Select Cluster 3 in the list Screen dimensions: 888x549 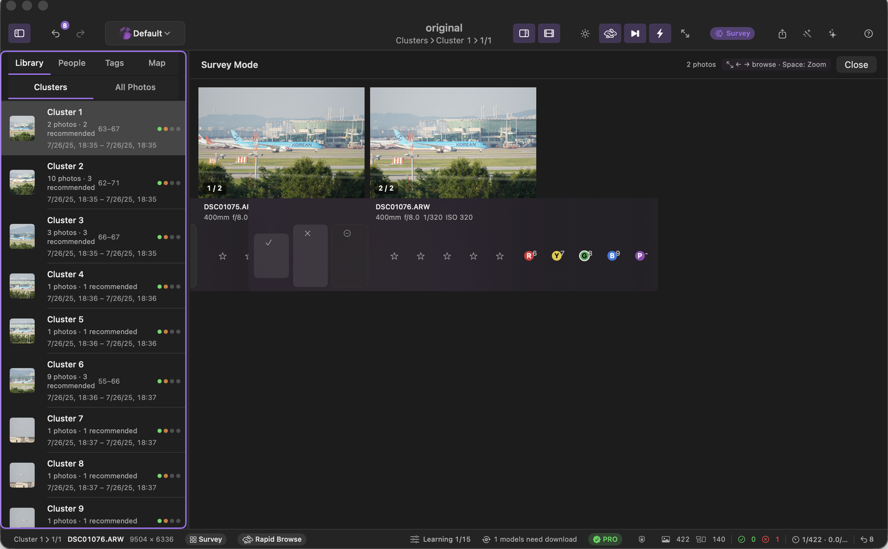click(93, 236)
